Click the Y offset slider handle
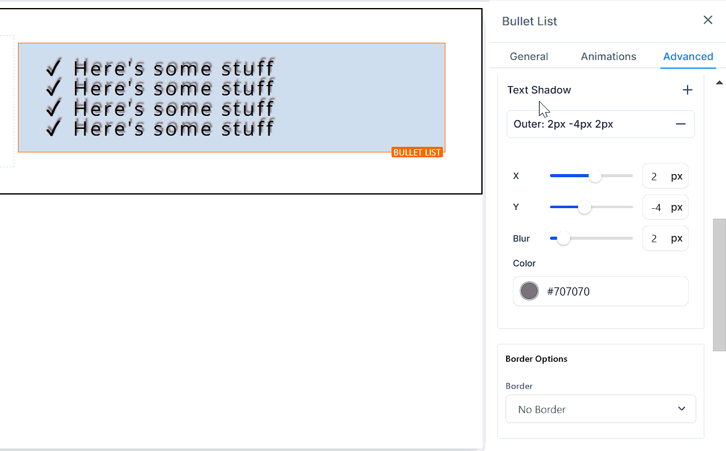This screenshot has width=726, height=451. click(x=584, y=208)
